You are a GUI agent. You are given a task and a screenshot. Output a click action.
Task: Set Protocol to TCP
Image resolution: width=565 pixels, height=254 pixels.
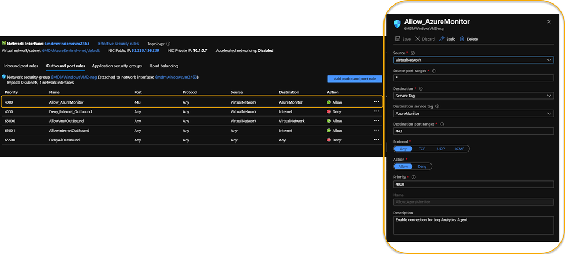pos(422,149)
